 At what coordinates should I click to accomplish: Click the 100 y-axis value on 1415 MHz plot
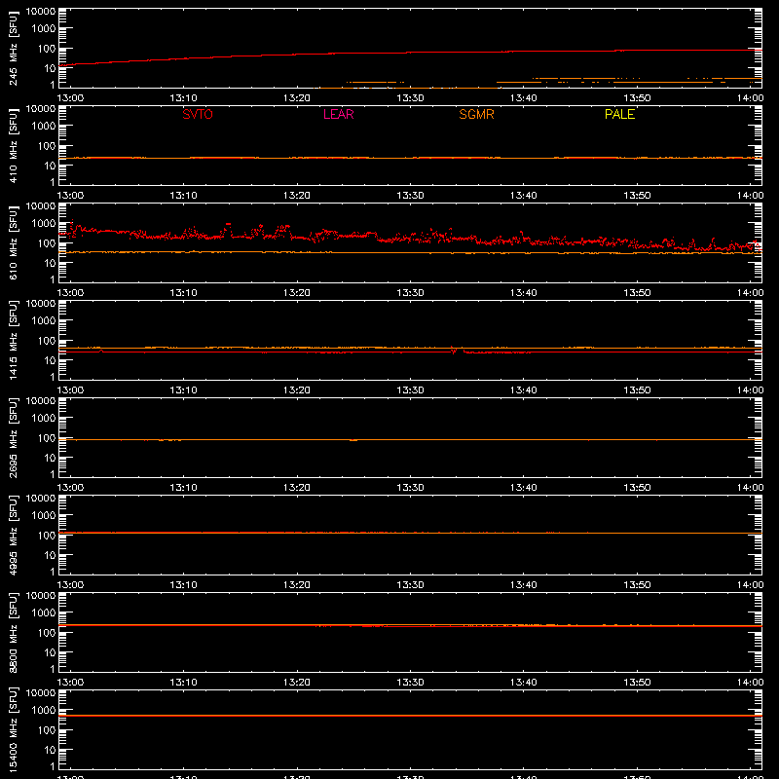(47, 341)
